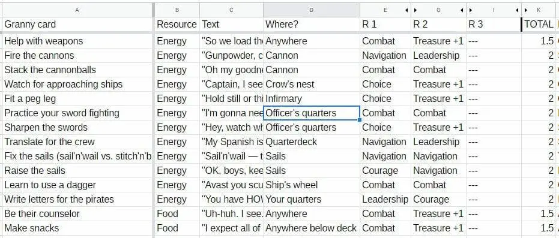Screen dimensions: 559x238
Task: Select the "Your quarters" cell
Action: (312, 199)
